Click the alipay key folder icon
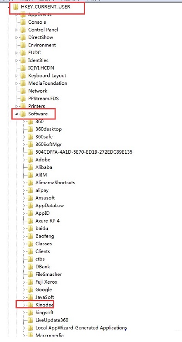Image resolution: width=182 pixels, height=342 pixels. (x=30, y=190)
